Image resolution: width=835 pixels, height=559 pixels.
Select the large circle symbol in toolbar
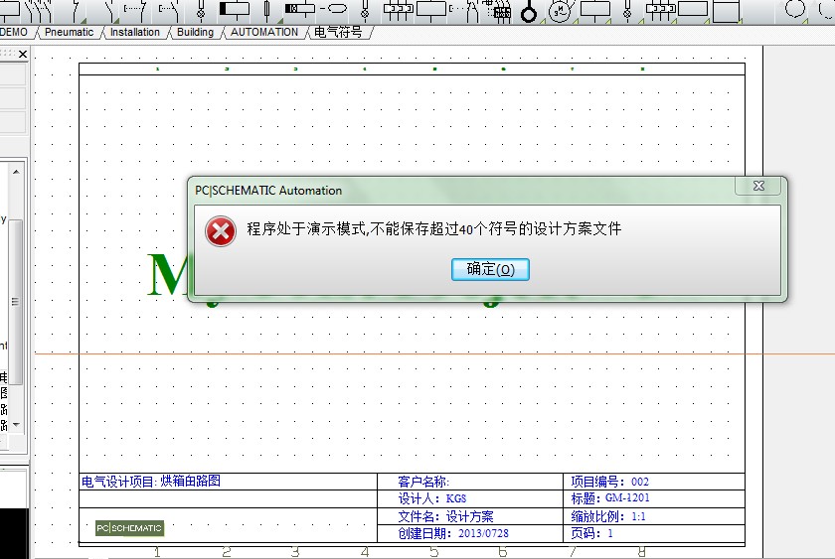pos(795,10)
